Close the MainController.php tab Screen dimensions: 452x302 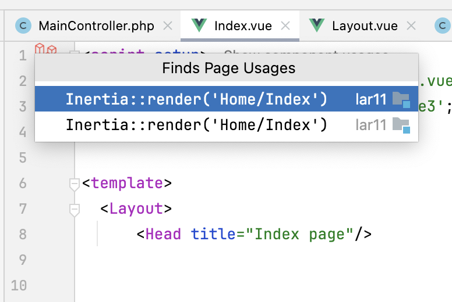point(168,26)
